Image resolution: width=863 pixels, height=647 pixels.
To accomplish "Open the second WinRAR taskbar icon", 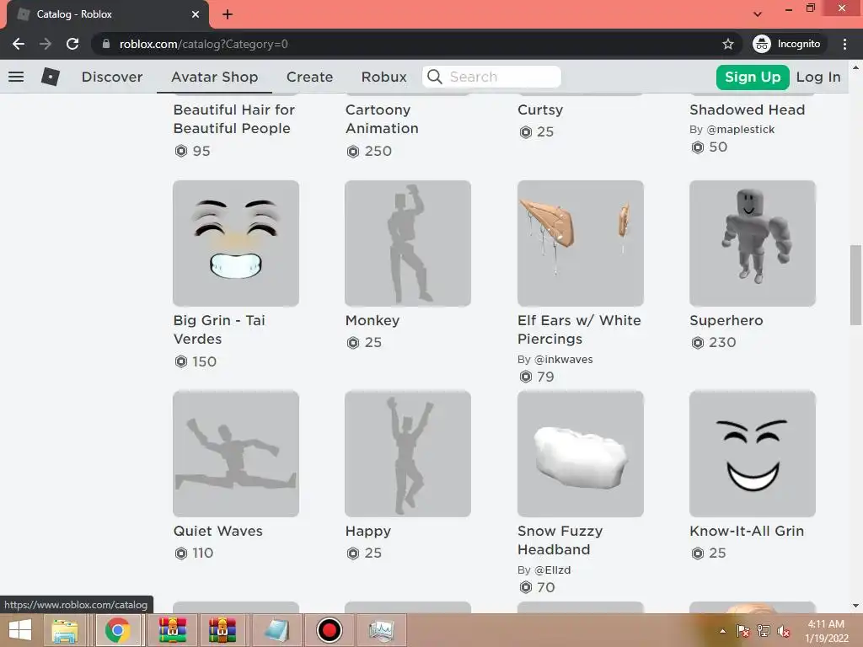I will [222, 630].
